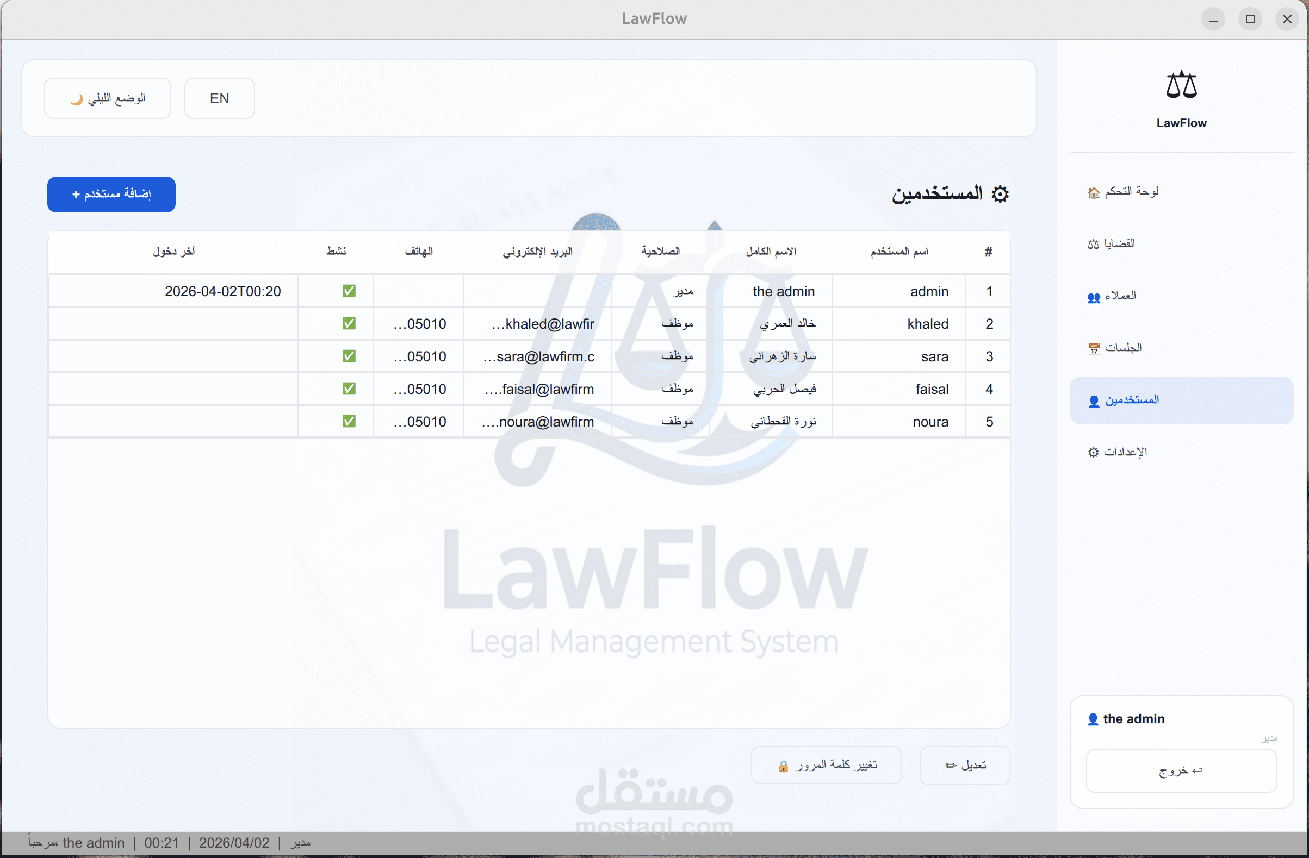Click the edit (تعديل) button
1309x858 pixels.
point(965,765)
